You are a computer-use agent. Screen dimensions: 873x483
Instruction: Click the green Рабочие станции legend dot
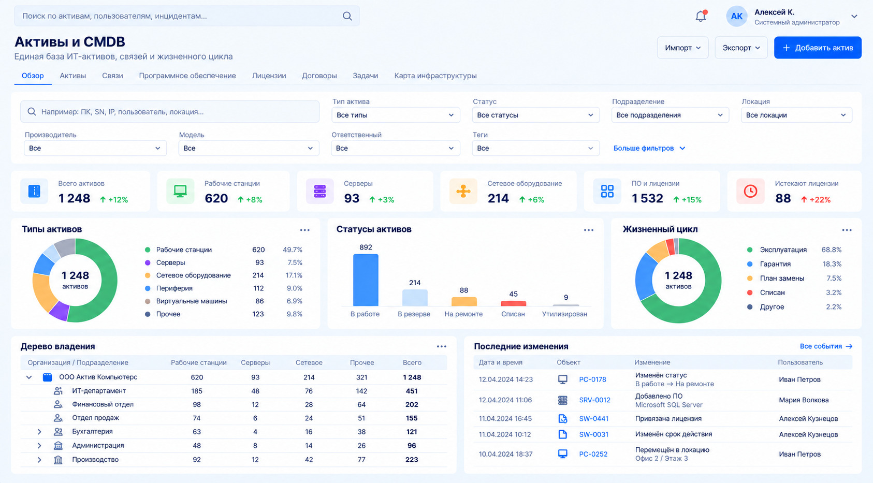[148, 250]
